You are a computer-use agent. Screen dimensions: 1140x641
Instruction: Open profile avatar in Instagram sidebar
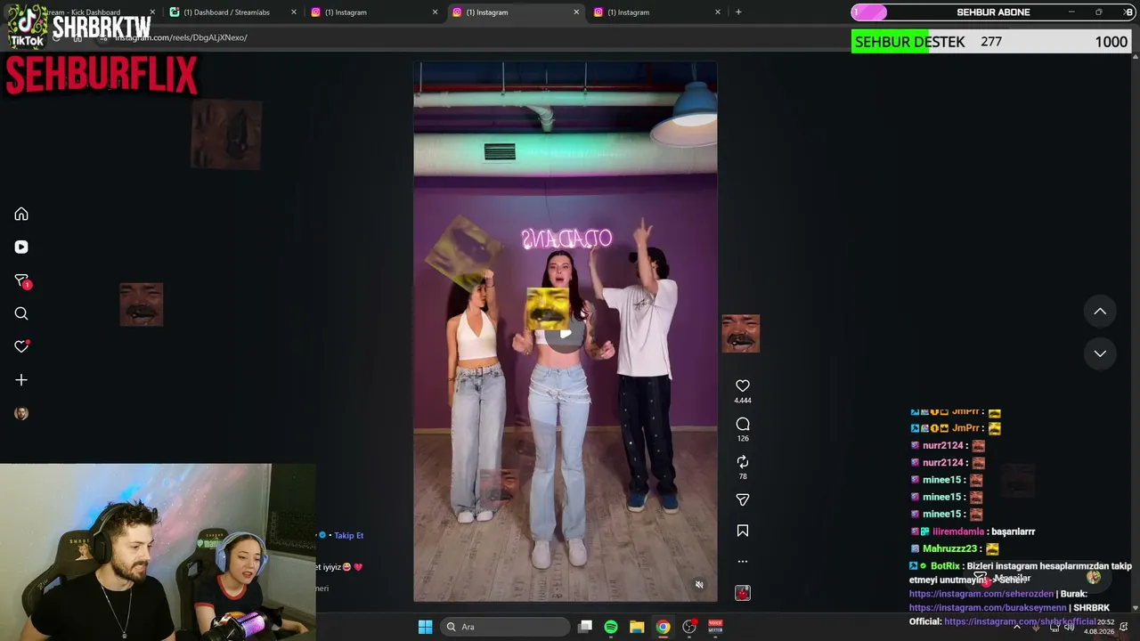(x=21, y=413)
